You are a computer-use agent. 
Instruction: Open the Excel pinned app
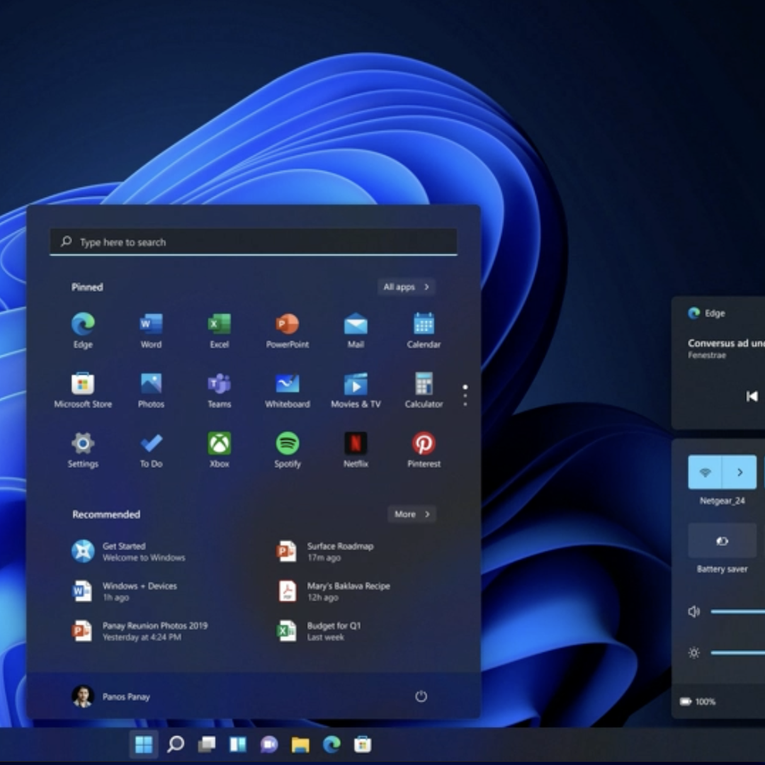click(x=219, y=330)
